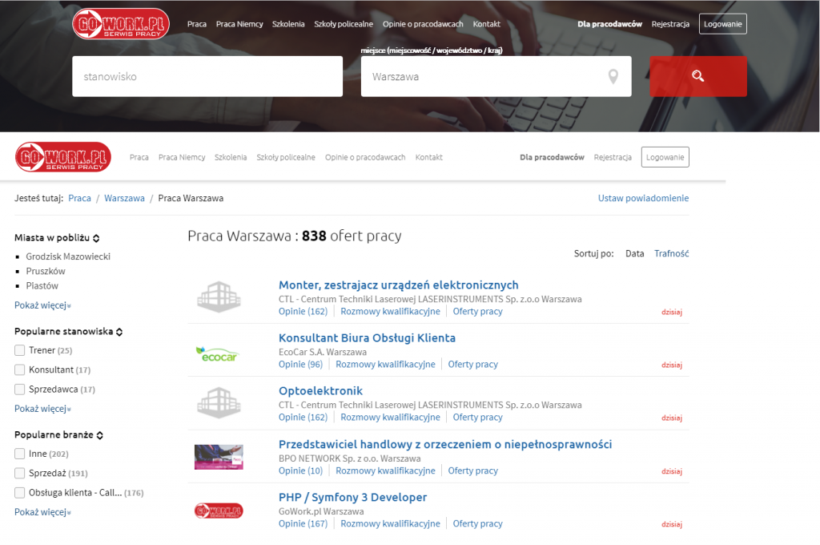Enable the Sprzedaż industry filter

click(x=20, y=474)
